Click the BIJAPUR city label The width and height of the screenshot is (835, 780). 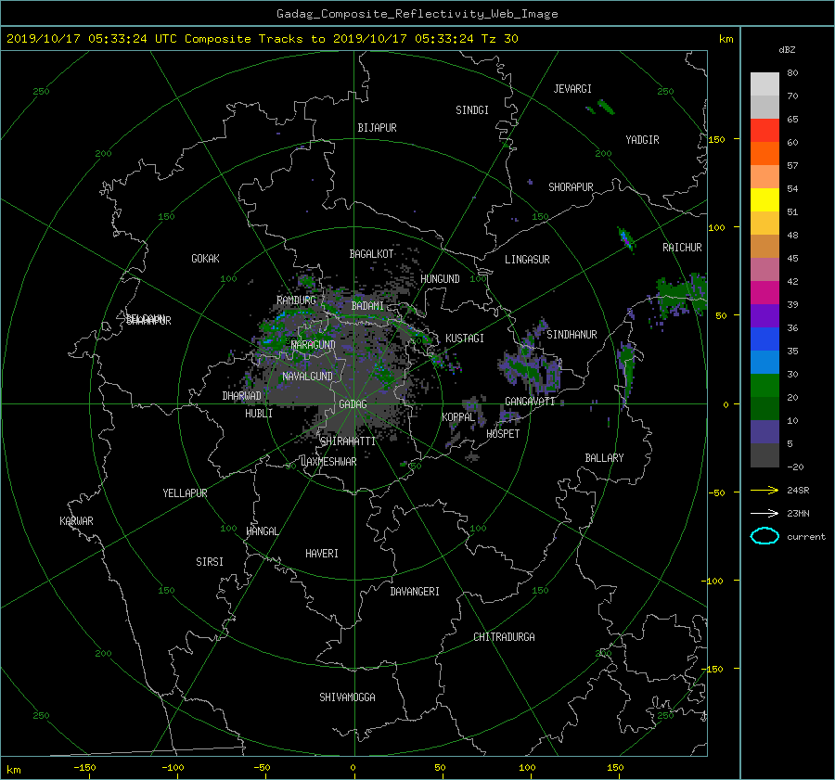(377, 128)
